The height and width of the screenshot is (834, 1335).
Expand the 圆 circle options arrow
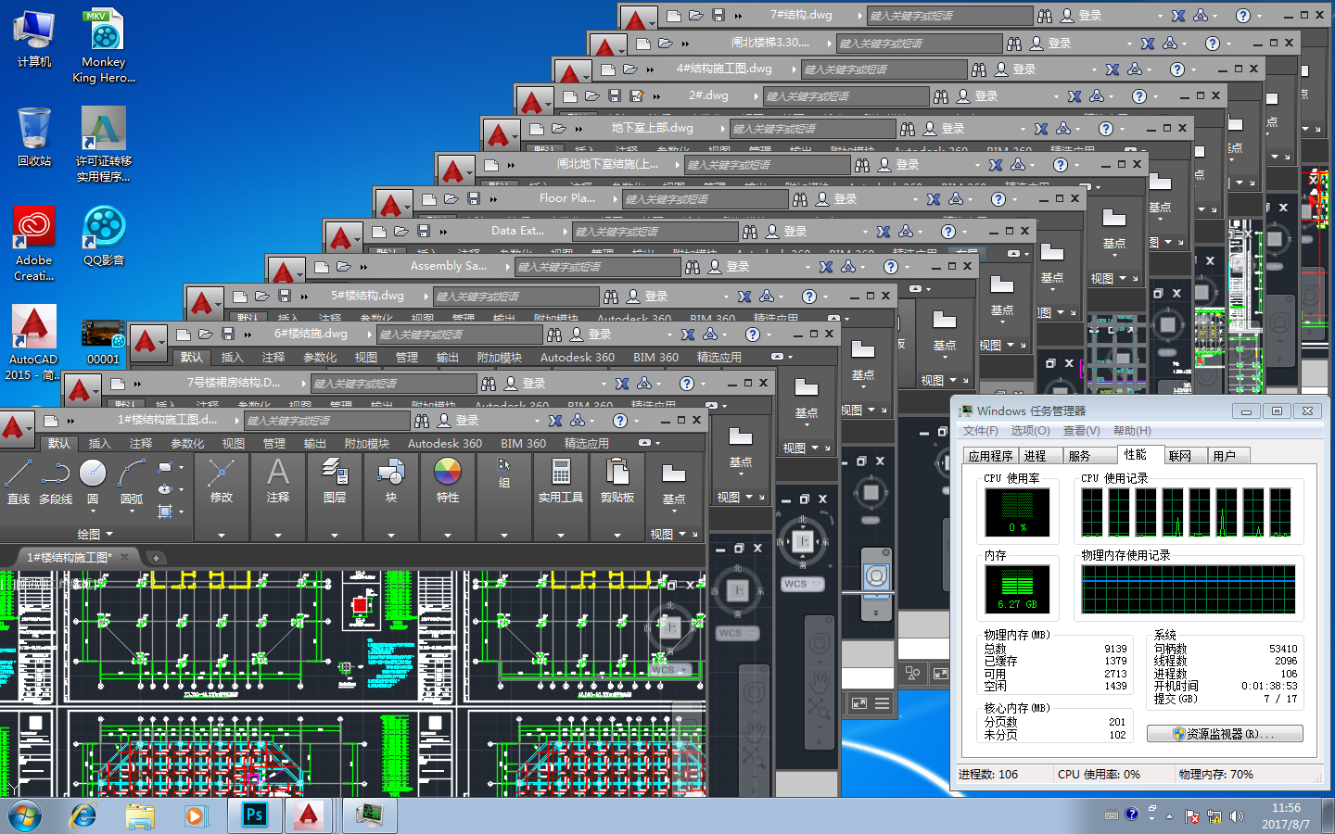[x=93, y=511]
